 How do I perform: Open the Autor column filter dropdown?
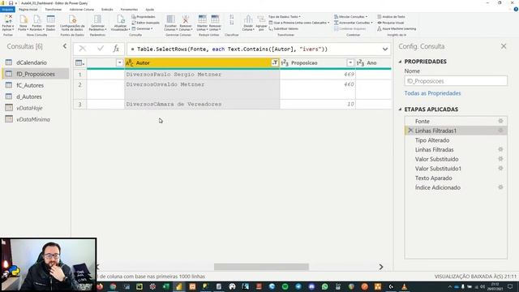pos(275,62)
